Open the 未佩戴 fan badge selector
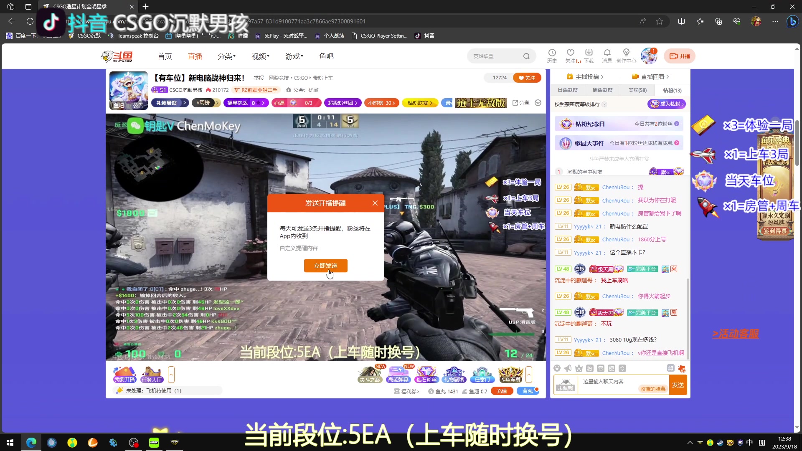The height and width of the screenshot is (451, 802). (x=566, y=385)
